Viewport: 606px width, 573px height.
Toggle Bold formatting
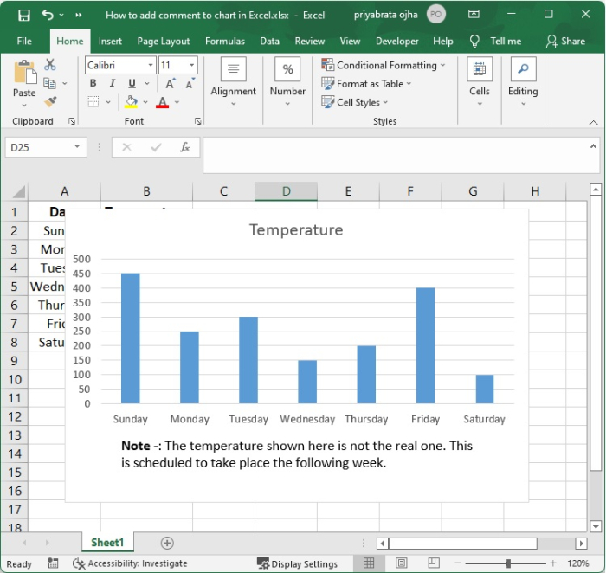click(93, 84)
